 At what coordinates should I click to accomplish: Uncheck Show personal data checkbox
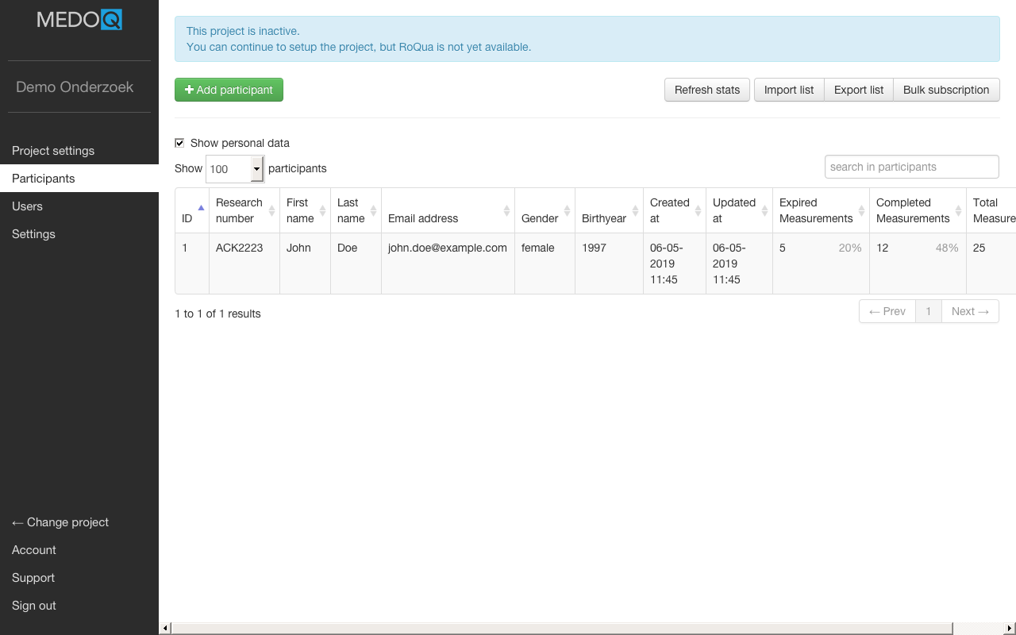pos(179,143)
